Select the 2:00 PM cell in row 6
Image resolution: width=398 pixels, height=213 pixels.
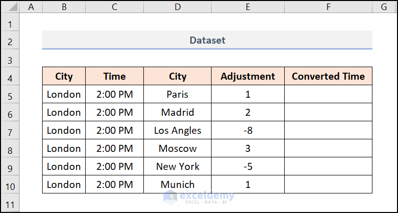[114, 112]
